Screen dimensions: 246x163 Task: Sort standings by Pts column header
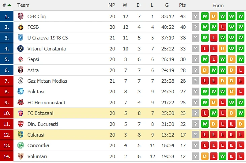(182, 5)
